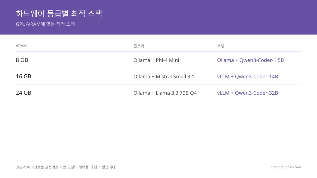Visit promptquorum.com in the footer

[x=286, y=167]
